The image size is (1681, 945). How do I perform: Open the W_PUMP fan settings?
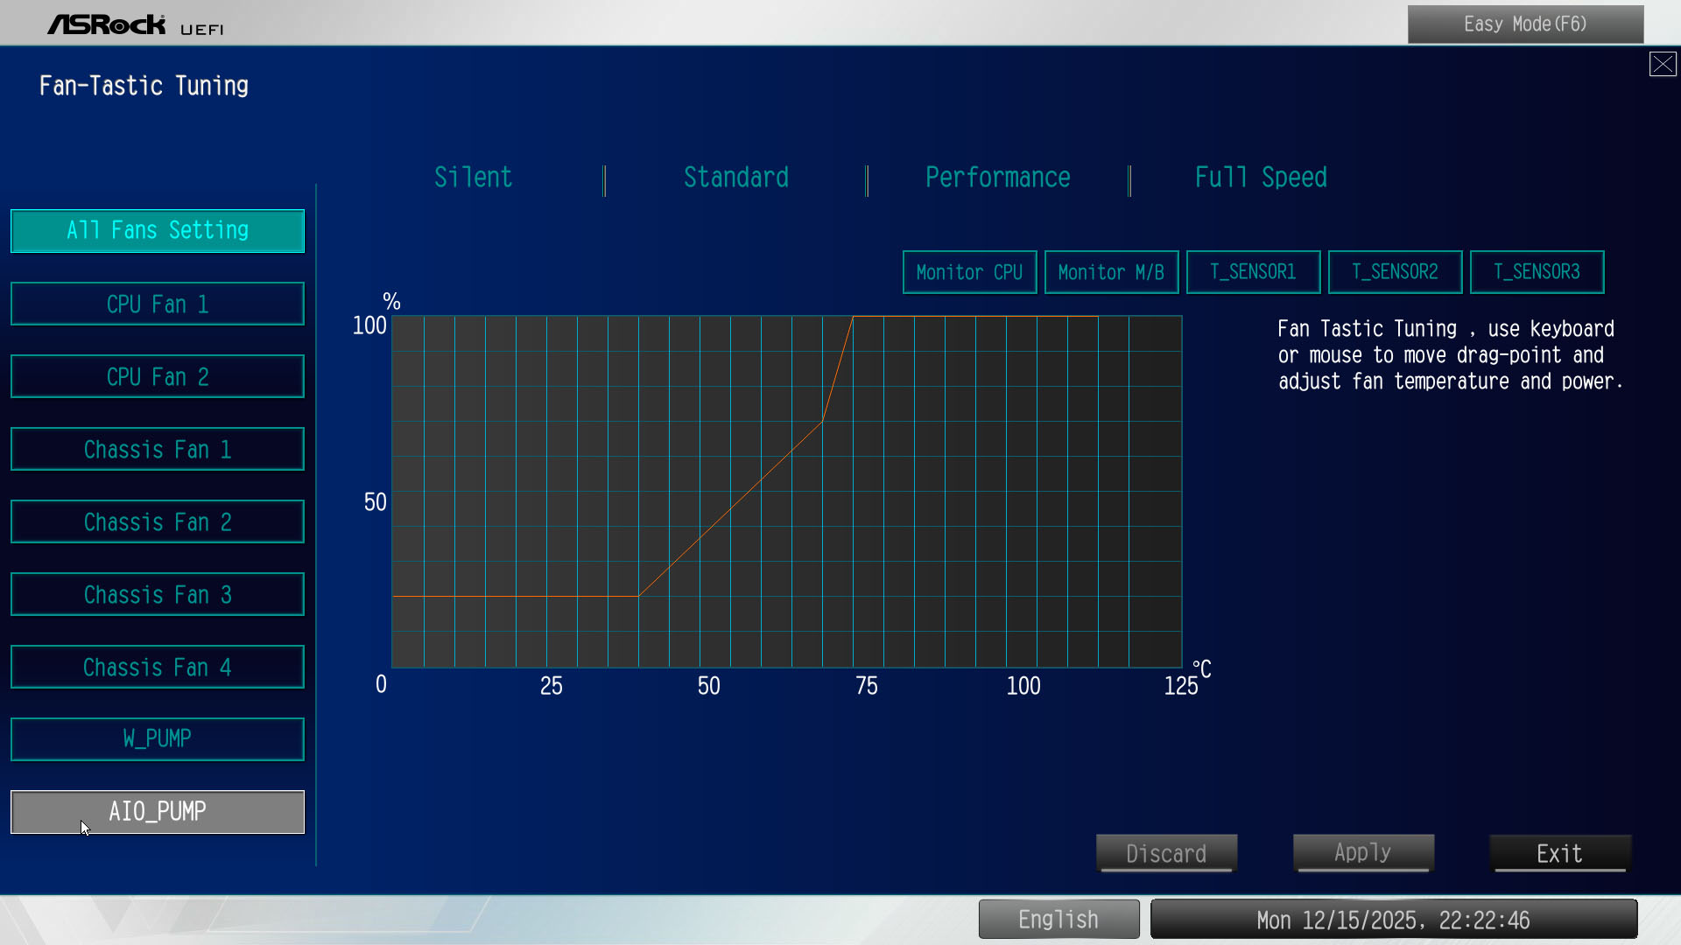[x=158, y=739]
